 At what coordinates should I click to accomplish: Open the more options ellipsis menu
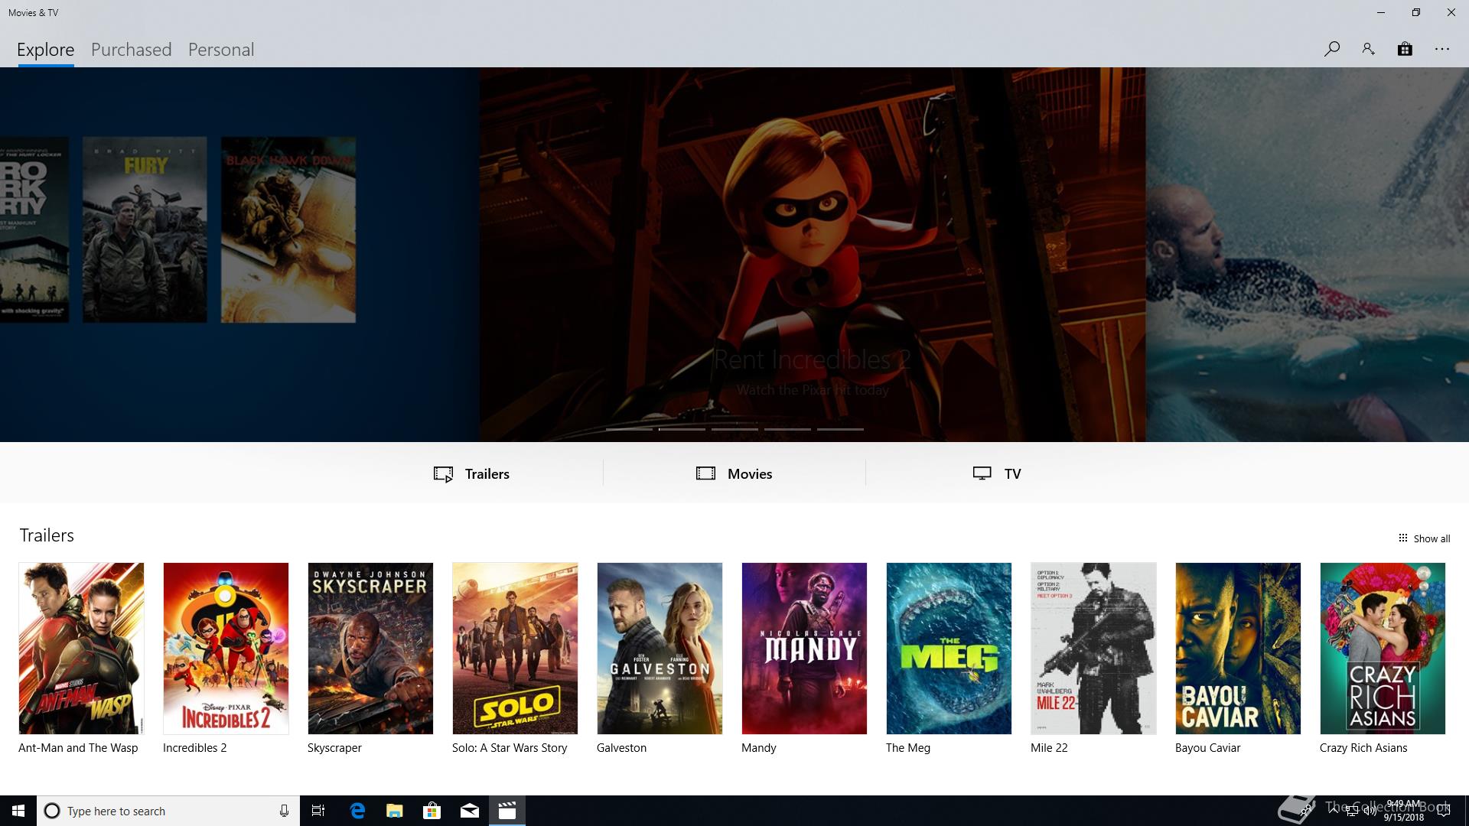pyautogui.click(x=1442, y=49)
